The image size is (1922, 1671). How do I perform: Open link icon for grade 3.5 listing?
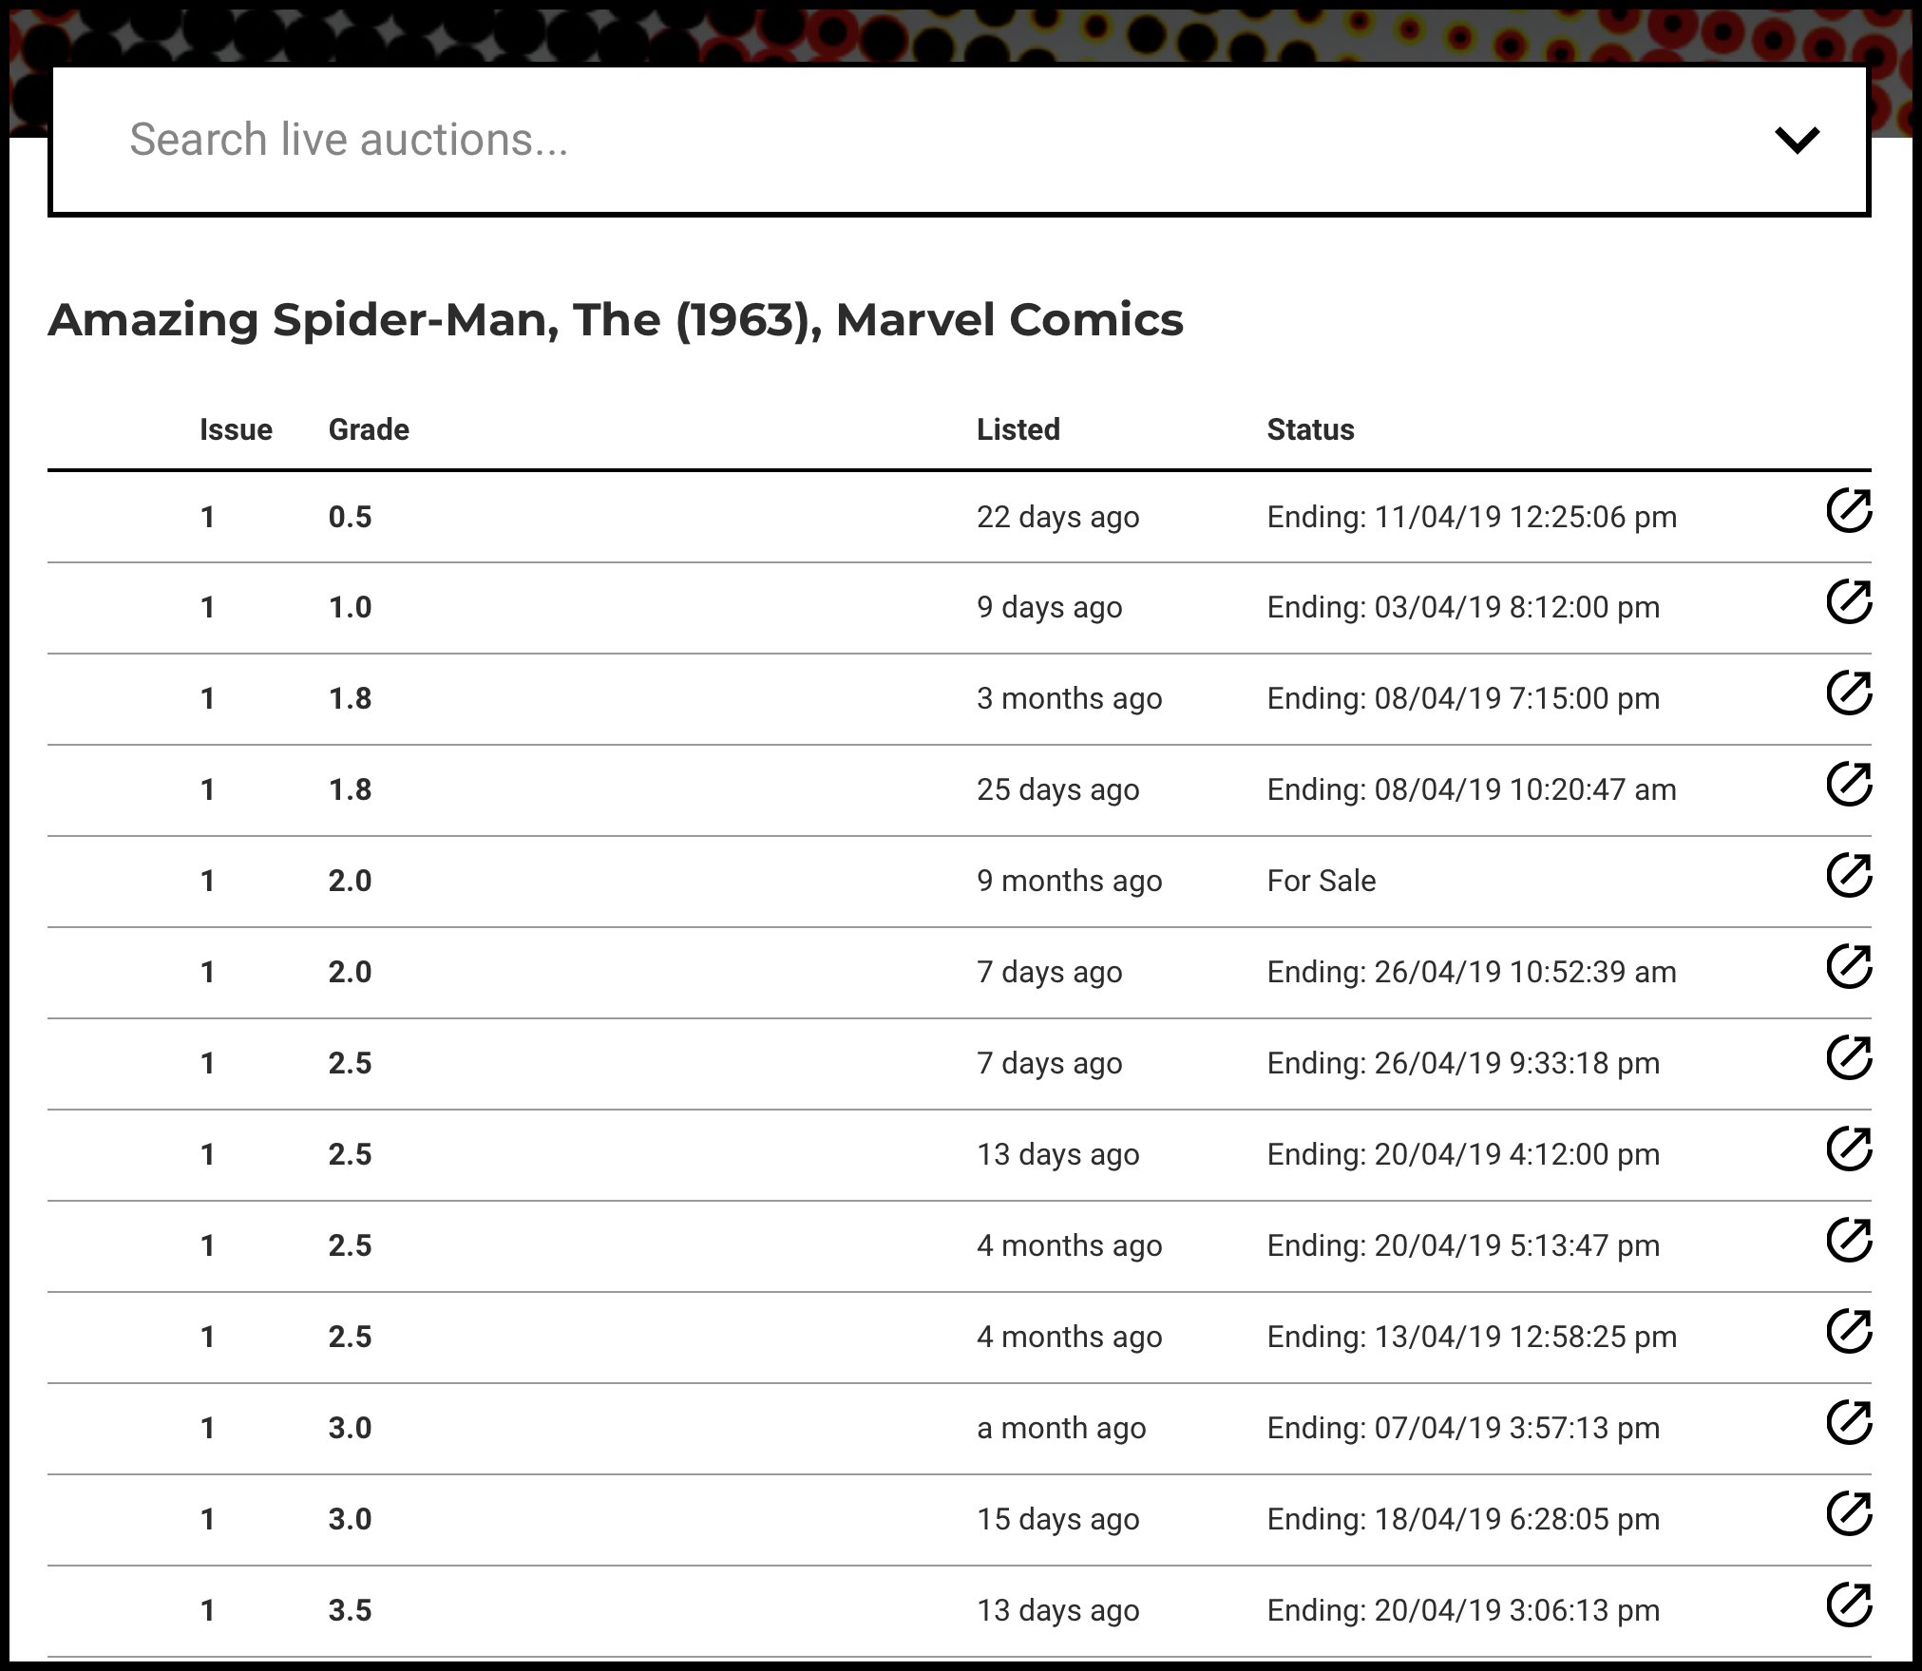click(1849, 1605)
